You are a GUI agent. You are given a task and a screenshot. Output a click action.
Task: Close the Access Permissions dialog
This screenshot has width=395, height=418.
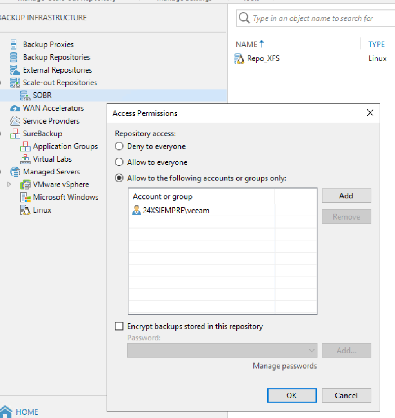point(370,113)
